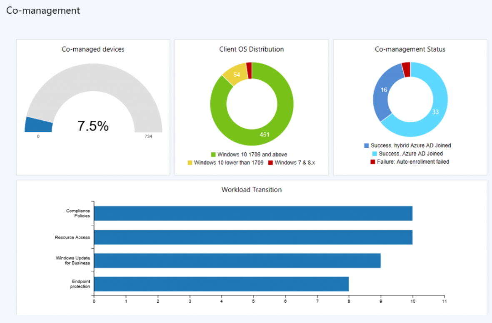Click the blue filled portion of co-managed gauge
The height and width of the screenshot is (323, 492).
tap(39, 125)
